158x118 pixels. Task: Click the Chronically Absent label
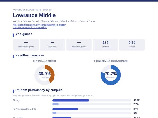(x=45, y=61)
